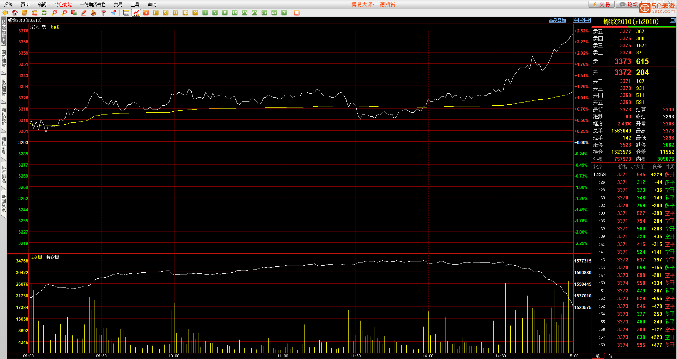Screen dimensions: 677x359
Task: Click the 卖一 price 3373
Action: click(x=623, y=61)
